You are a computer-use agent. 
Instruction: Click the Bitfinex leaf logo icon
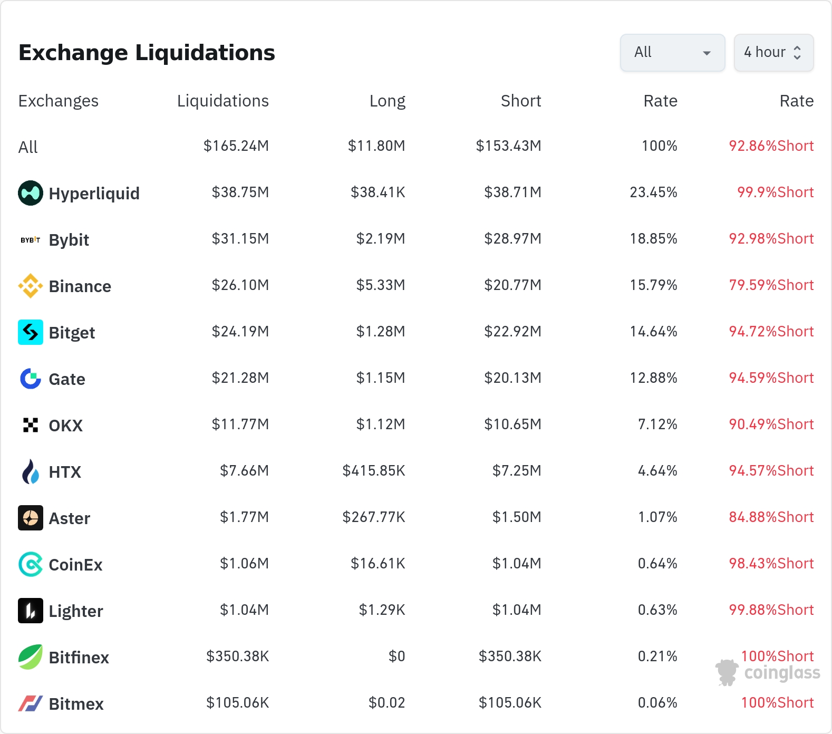click(31, 657)
